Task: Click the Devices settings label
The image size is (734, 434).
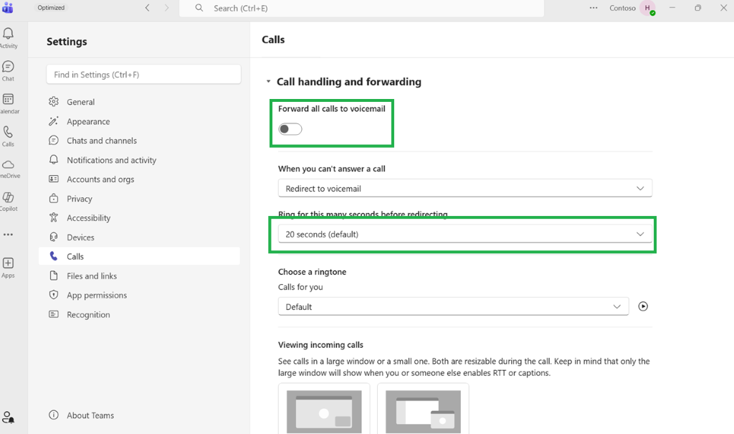Action: pyautogui.click(x=80, y=237)
